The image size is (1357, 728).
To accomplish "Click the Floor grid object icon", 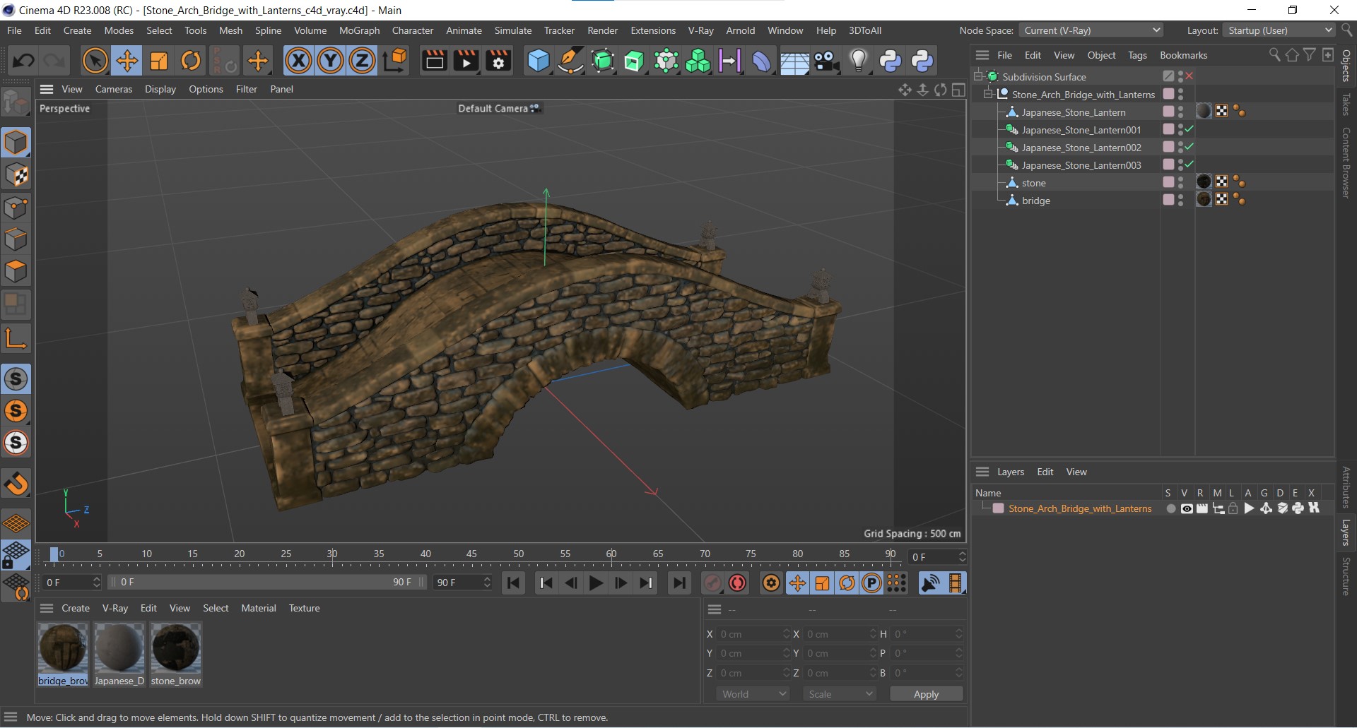I will coord(794,62).
